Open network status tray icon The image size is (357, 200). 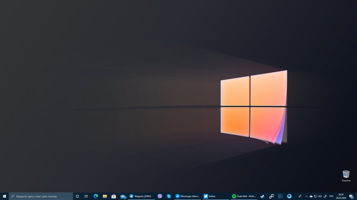pyautogui.click(x=315, y=196)
